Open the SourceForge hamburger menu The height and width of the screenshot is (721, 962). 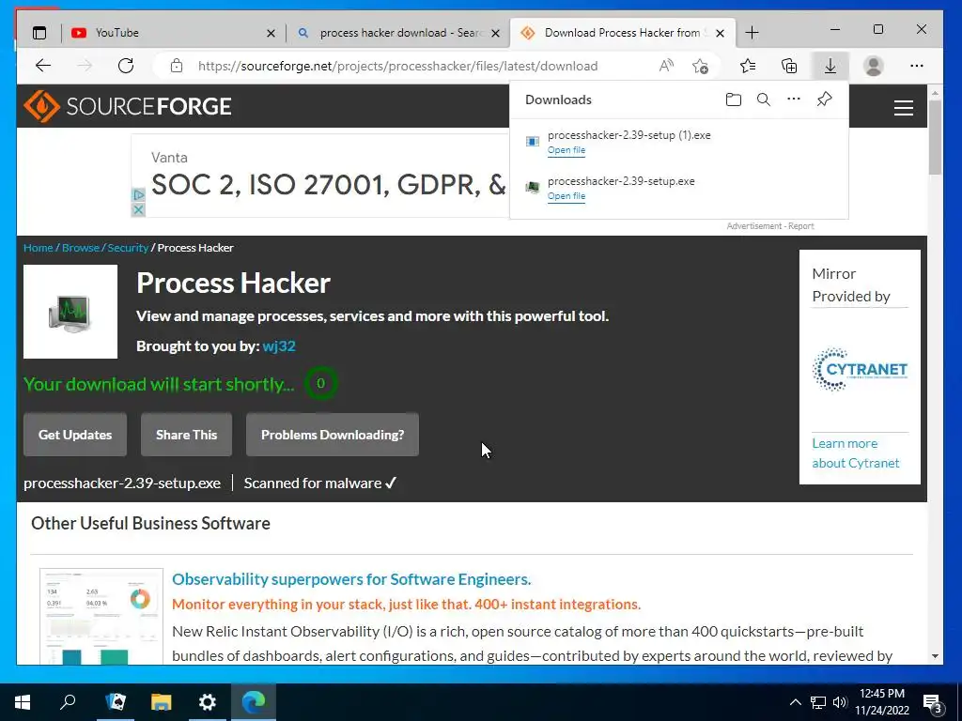pos(903,108)
